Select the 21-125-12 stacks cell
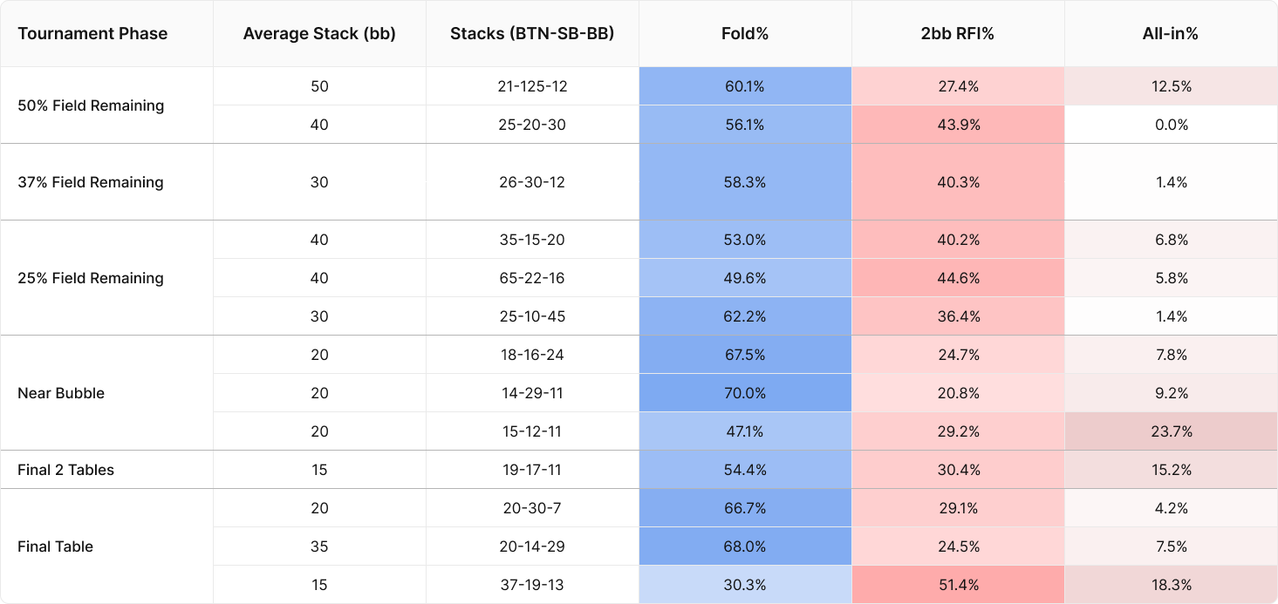Viewport: 1278px width, 604px height. [532, 86]
